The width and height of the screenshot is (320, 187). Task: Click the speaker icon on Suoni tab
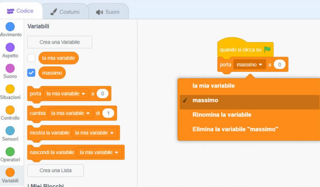point(99,12)
